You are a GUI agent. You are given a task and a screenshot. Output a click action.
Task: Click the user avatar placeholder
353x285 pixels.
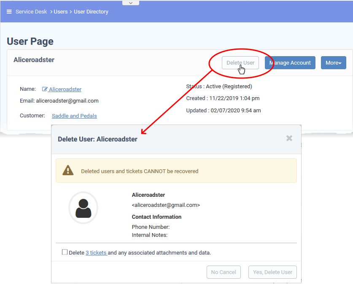click(x=84, y=208)
